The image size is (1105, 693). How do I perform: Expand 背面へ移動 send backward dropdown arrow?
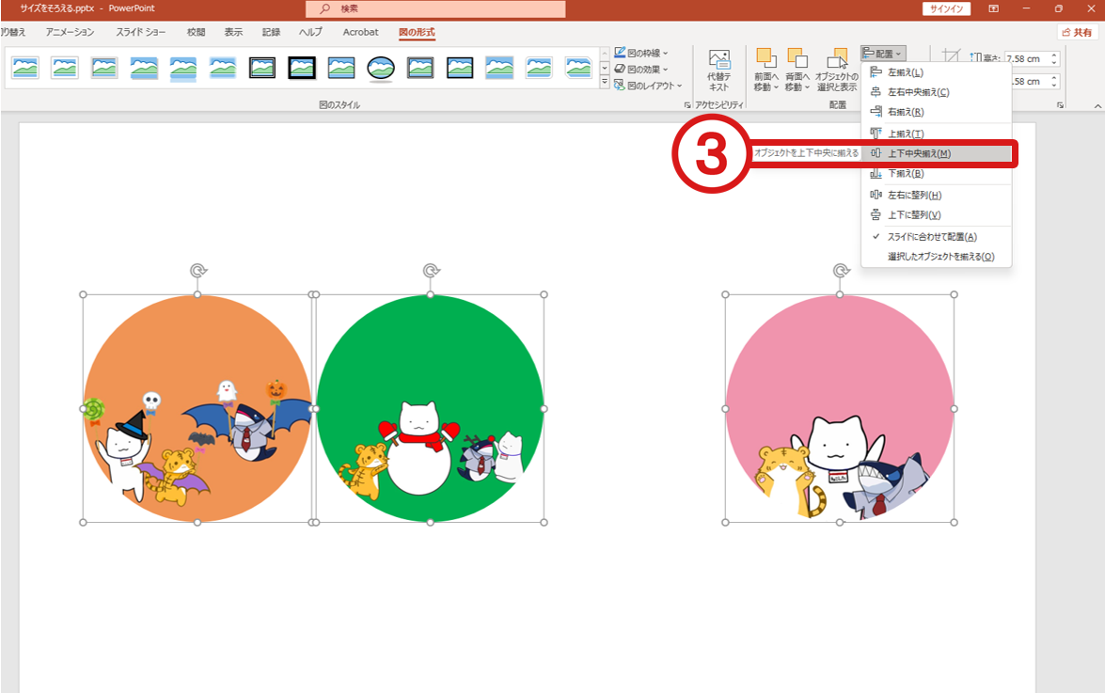click(x=807, y=87)
